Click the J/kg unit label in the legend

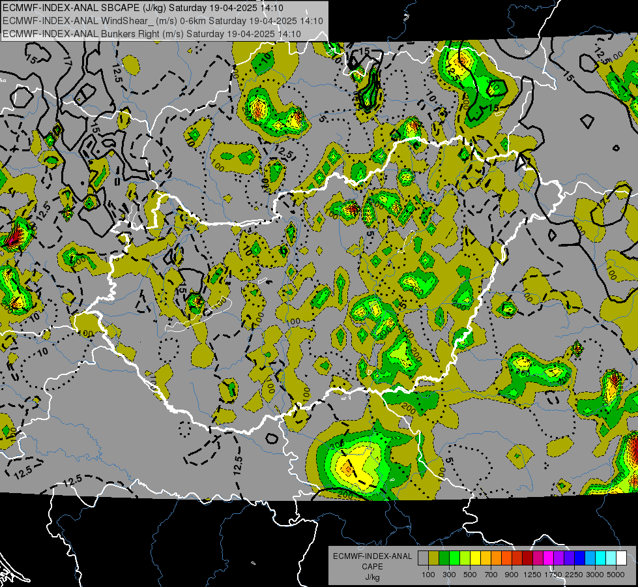tap(372, 577)
